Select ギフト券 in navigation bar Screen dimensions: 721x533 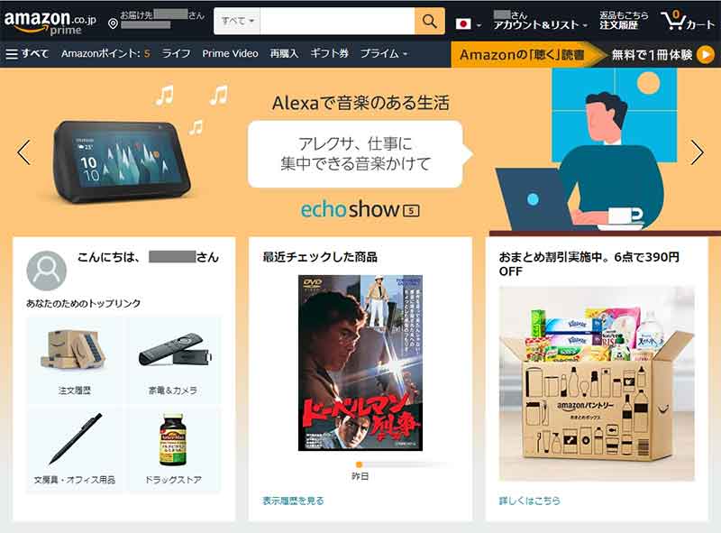[x=329, y=54]
